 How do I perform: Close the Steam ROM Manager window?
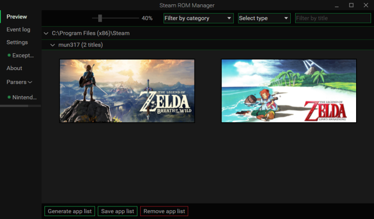pyautogui.click(x=366, y=5)
